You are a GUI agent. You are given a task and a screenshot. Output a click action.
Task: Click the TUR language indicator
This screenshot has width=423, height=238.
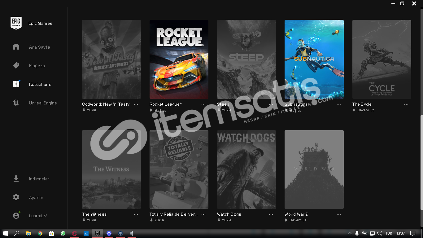(x=389, y=233)
